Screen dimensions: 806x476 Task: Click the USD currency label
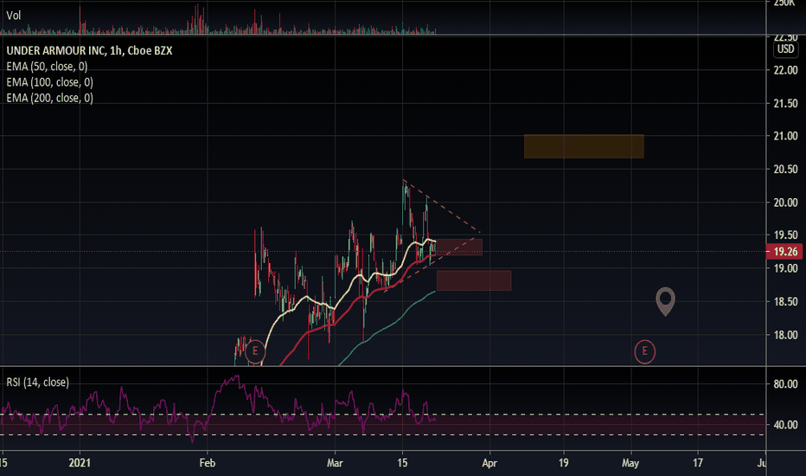[785, 49]
